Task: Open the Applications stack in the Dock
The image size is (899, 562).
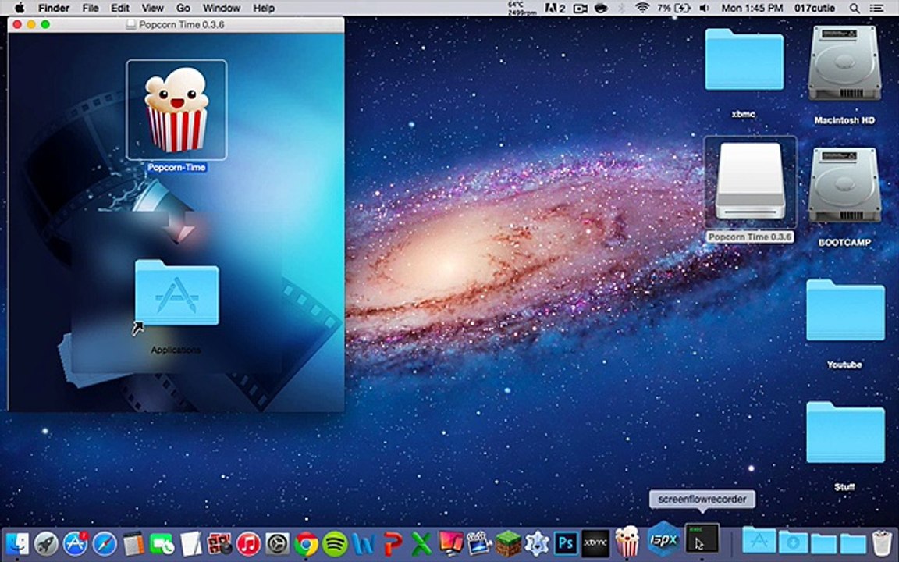Action: click(x=759, y=541)
